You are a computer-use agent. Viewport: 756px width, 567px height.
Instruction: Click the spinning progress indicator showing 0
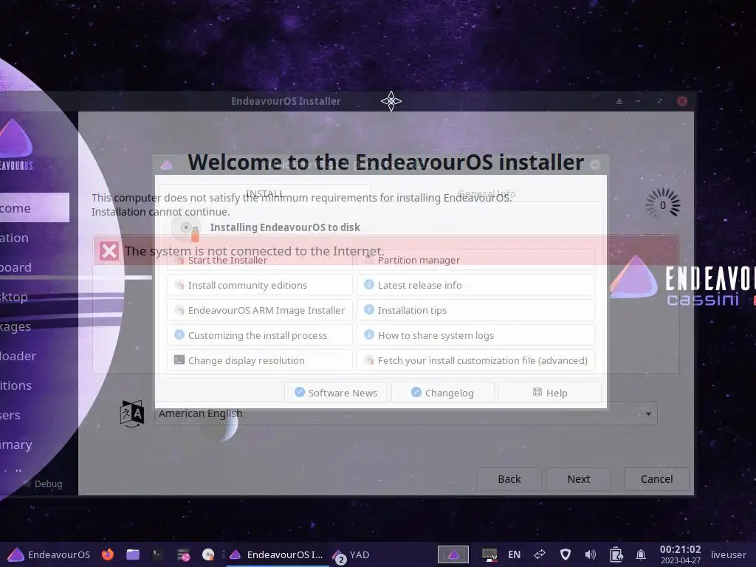tap(662, 205)
